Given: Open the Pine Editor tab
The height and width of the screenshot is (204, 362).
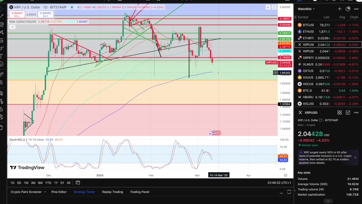Looking at the screenshot, I should coord(59,192).
